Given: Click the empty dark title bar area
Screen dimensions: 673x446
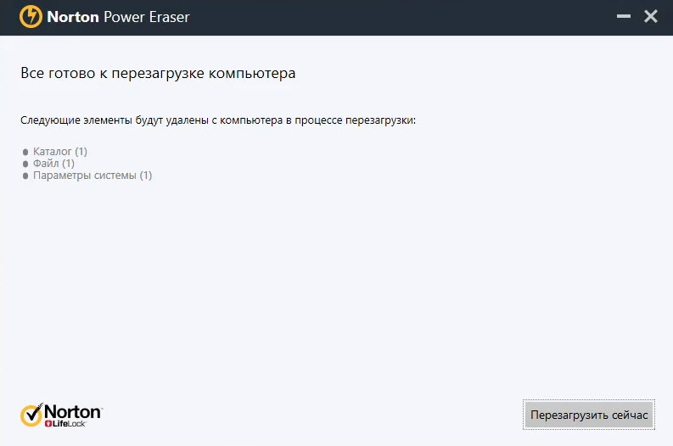Looking at the screenshot, I should (382, 17).
